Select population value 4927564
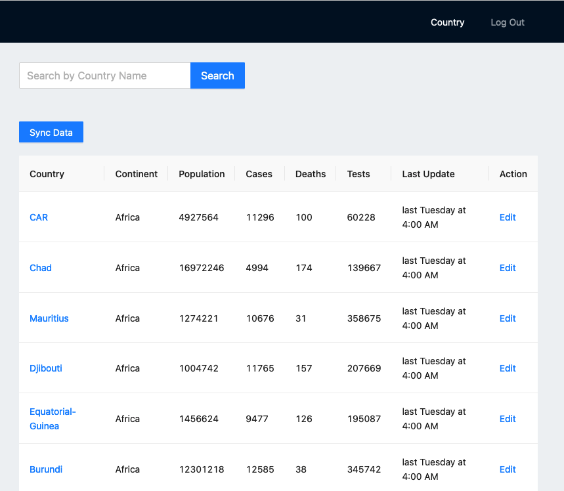Image resolution: width=564 pixels, height=491 pixels. [x=198, y=217]
